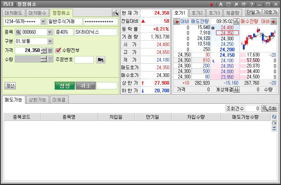
Task: Click the cascade windows icon in title bar
Action: coord(243,4)
